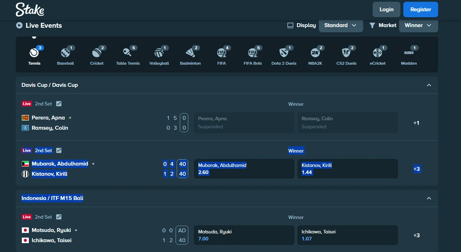Click the AD game score of Matsuda

tap(182, 231)
